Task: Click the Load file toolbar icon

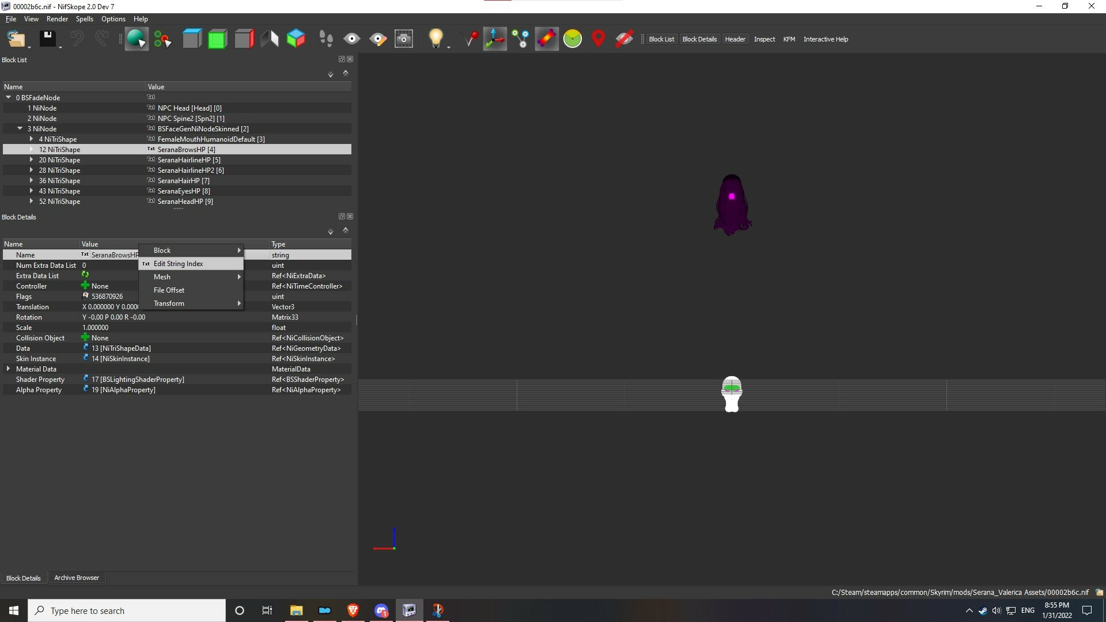Action: (16, 39)
